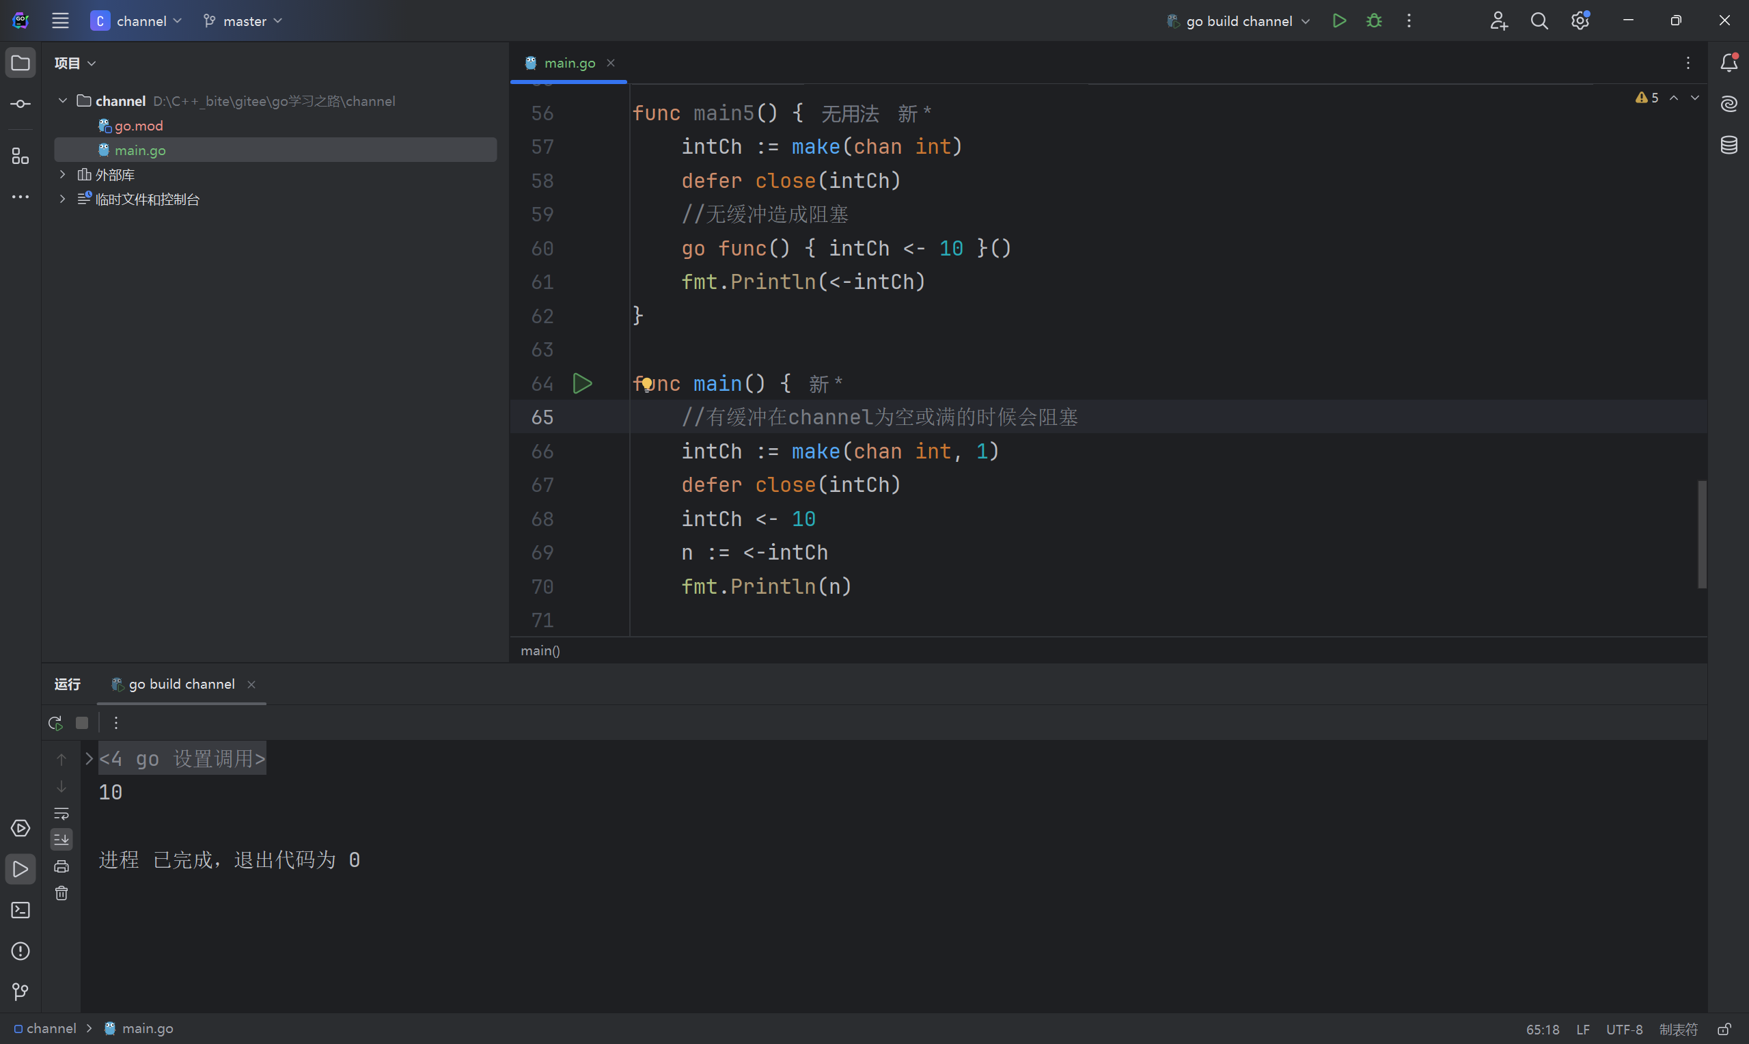This screenshot has width=1749, height=1044.
Task: Clear all console output with trash icon
Action: pyautogui.click(x=61, y=893)
